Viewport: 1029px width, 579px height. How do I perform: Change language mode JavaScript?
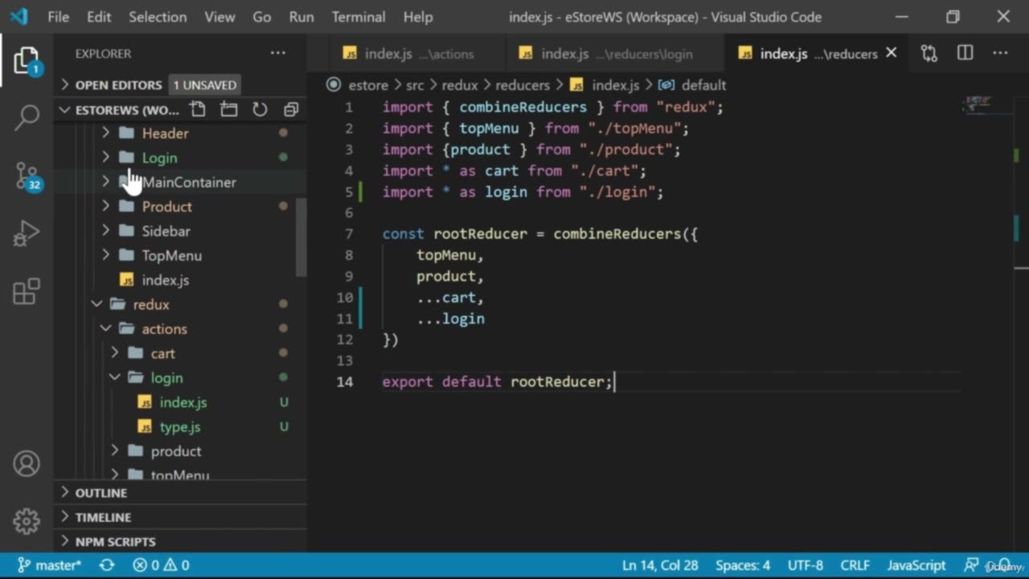point(916,565)
